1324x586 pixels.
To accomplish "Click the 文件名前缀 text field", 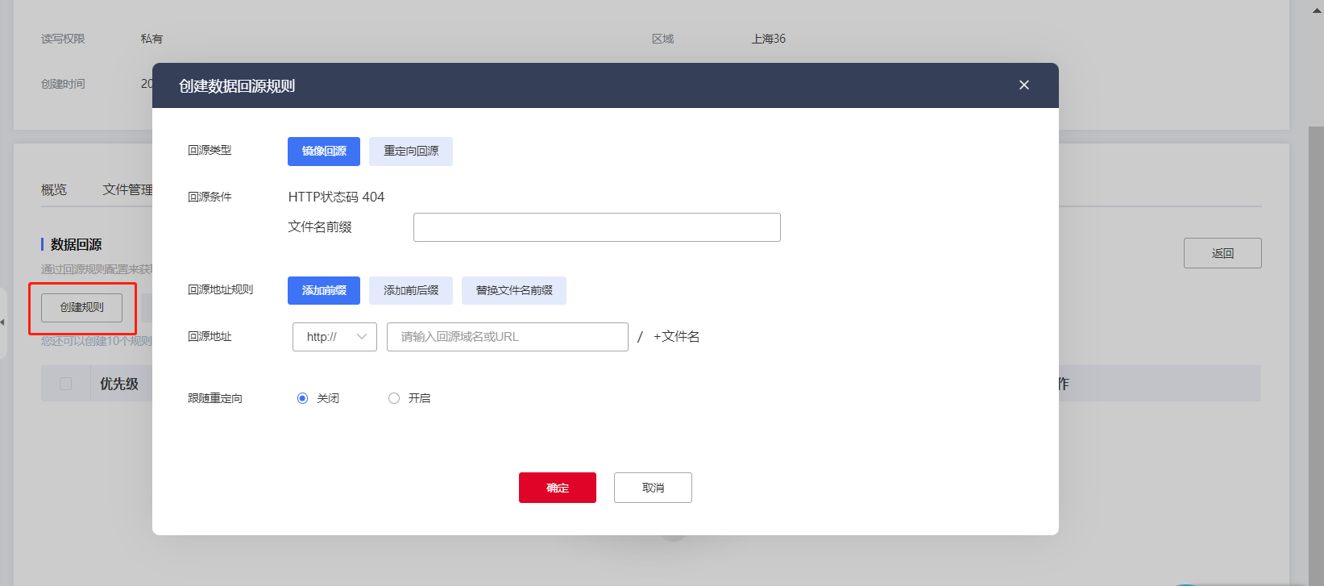I will (x=596, y=227).
